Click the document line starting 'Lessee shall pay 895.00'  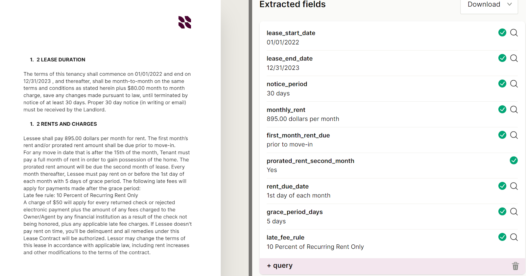(x=106, y=138)
